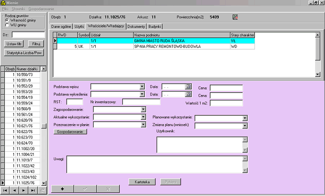This screenshot has width=325, height=196.
Task: Click the Uwagi text area
Action: coord(154,165)
